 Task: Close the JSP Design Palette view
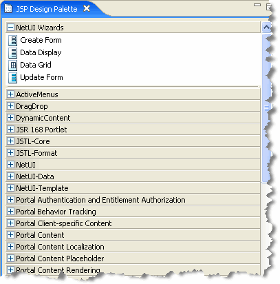click(x=87, y=9)
